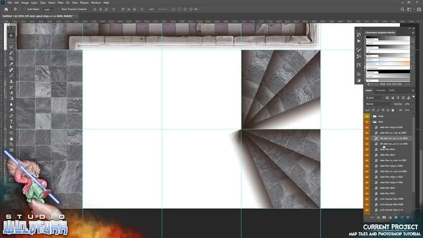Image resolution: width=423 pixels, height=238 pixels.
Task: Open the search icon at top right
Action: [x=403, y=9]
